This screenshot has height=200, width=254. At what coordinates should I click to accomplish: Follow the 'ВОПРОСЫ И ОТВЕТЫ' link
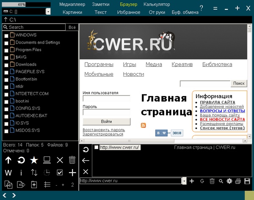point(222,111)
